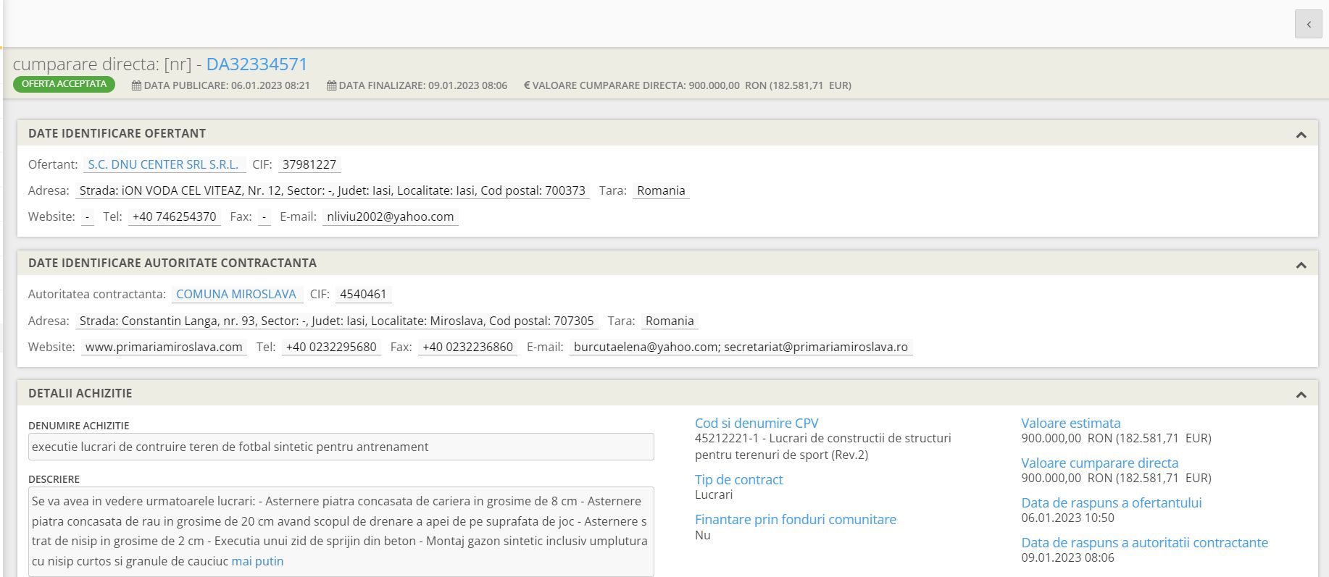This screenshot has width=1329, height=577.
Task: Click the authority fax +40 0232236860
Action: (x=467, y=347)
